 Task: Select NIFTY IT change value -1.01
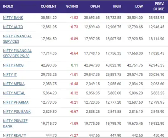74,74
